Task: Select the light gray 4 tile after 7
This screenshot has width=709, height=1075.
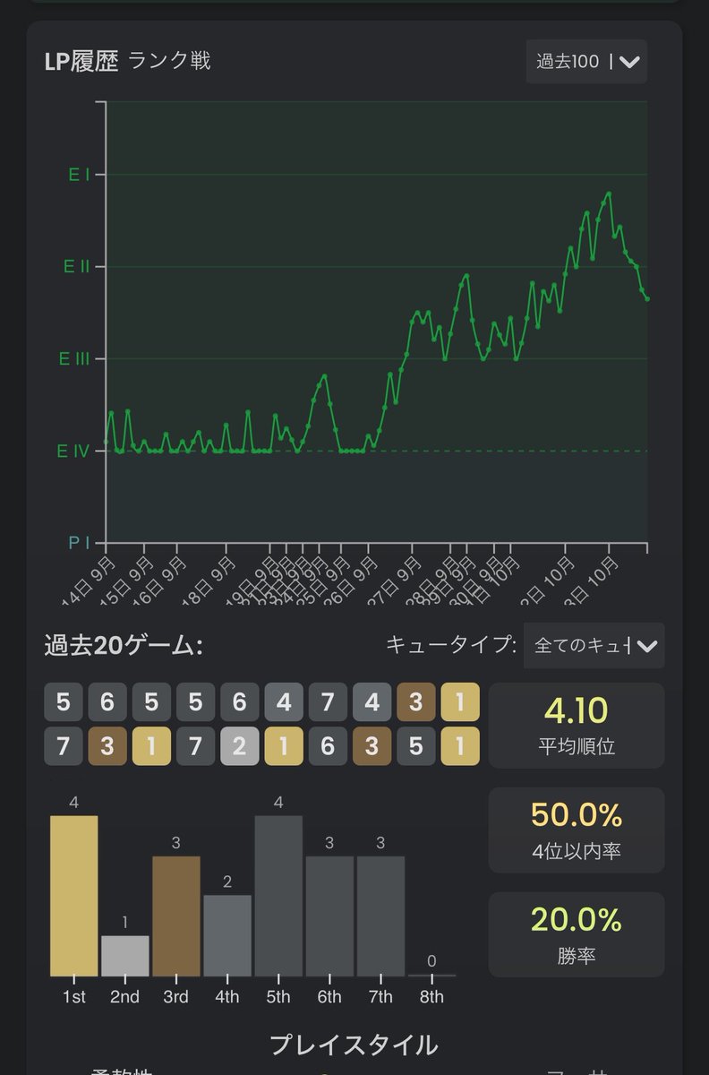Action: (372, 702)
